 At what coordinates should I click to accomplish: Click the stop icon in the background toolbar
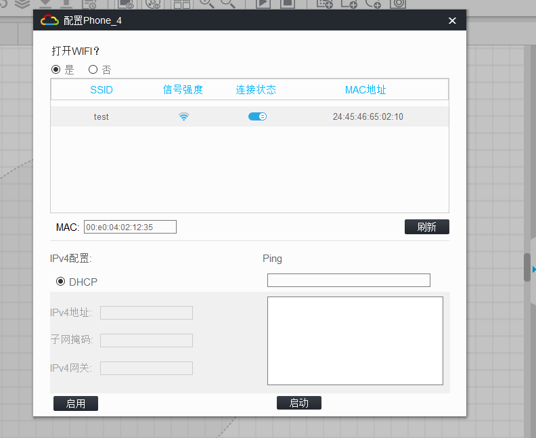[x=288, y=3]
